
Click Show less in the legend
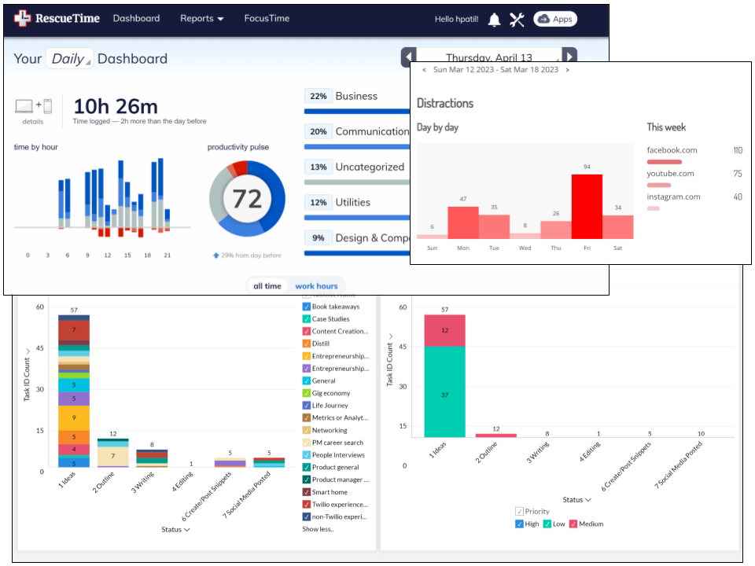(x=318, y=529)
